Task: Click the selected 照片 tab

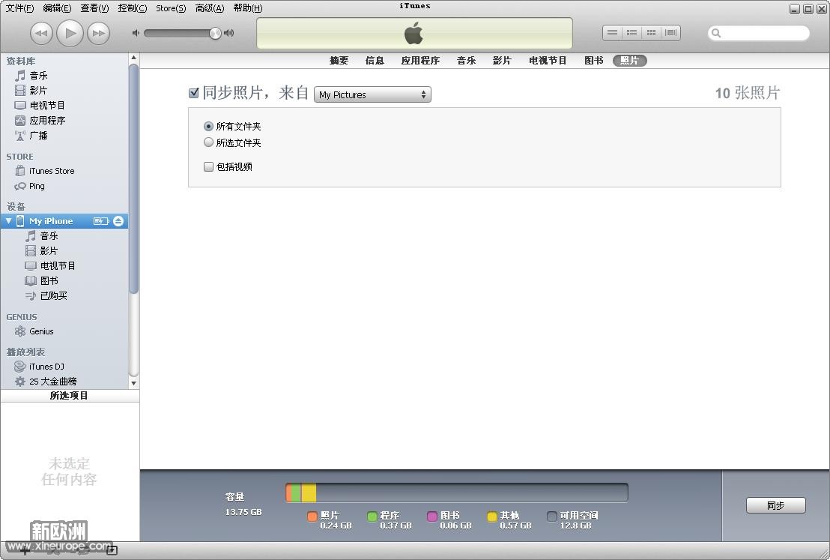Action: point(630,61)
